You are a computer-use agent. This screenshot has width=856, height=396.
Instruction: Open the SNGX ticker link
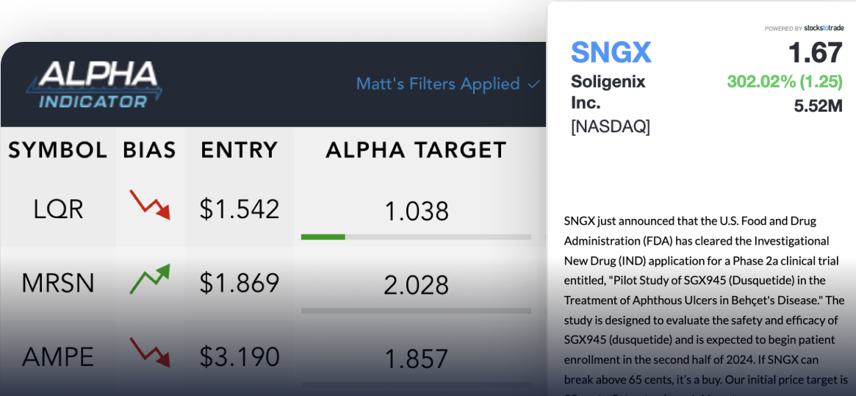coord(611,53)
